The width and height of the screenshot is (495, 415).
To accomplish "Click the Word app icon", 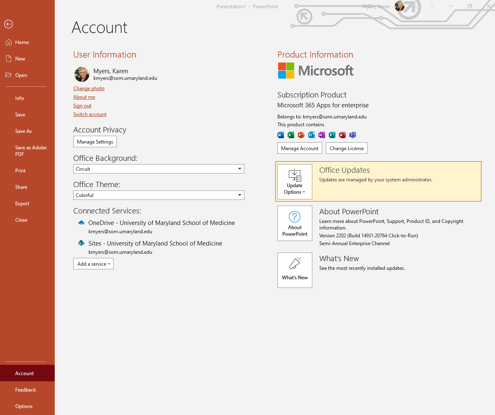I will click(x=281, y=135).
